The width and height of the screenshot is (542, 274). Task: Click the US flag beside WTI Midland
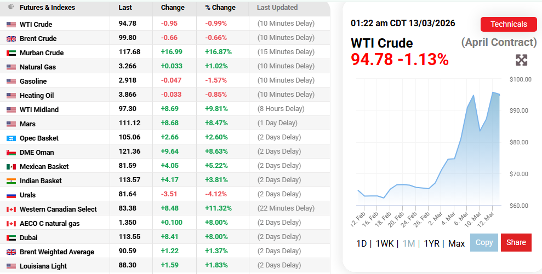tap(11, 110)
